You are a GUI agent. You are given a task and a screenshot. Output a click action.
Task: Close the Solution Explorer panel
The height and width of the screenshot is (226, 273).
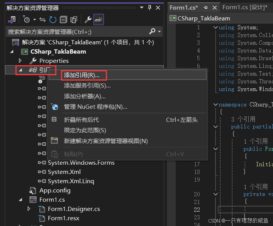(158, 8)
